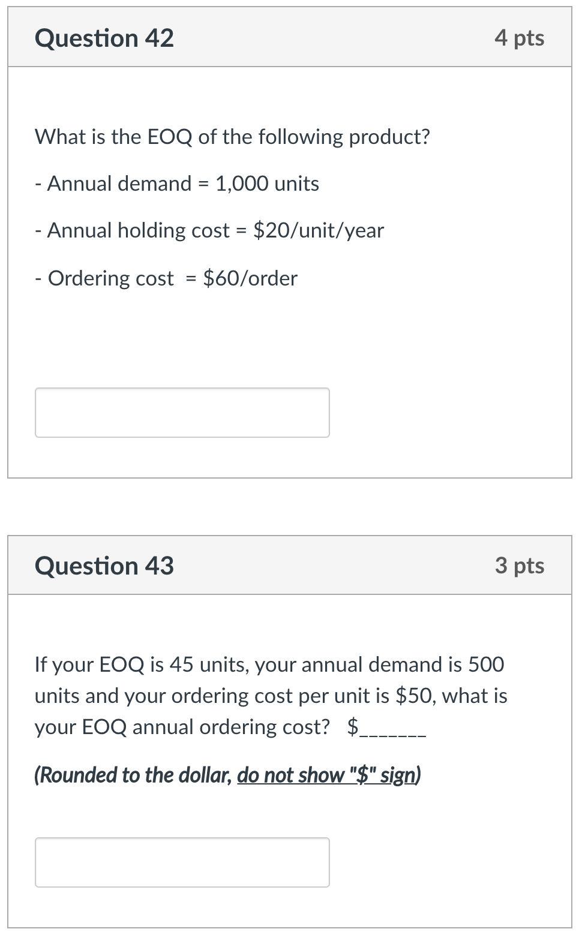Click inside the Question 43 answer box
This screenshot has height=932, width=576.
tap(182, 862)
